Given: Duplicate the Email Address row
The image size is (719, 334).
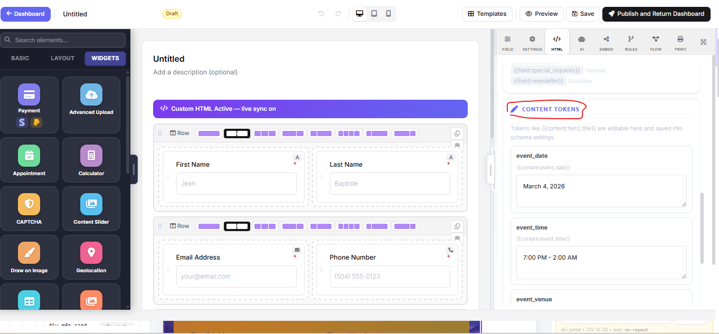Looking at the screenshot, I should (x=457, y=226).
